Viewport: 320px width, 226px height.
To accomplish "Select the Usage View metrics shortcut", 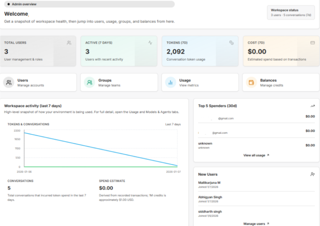I will pos(200,83).
